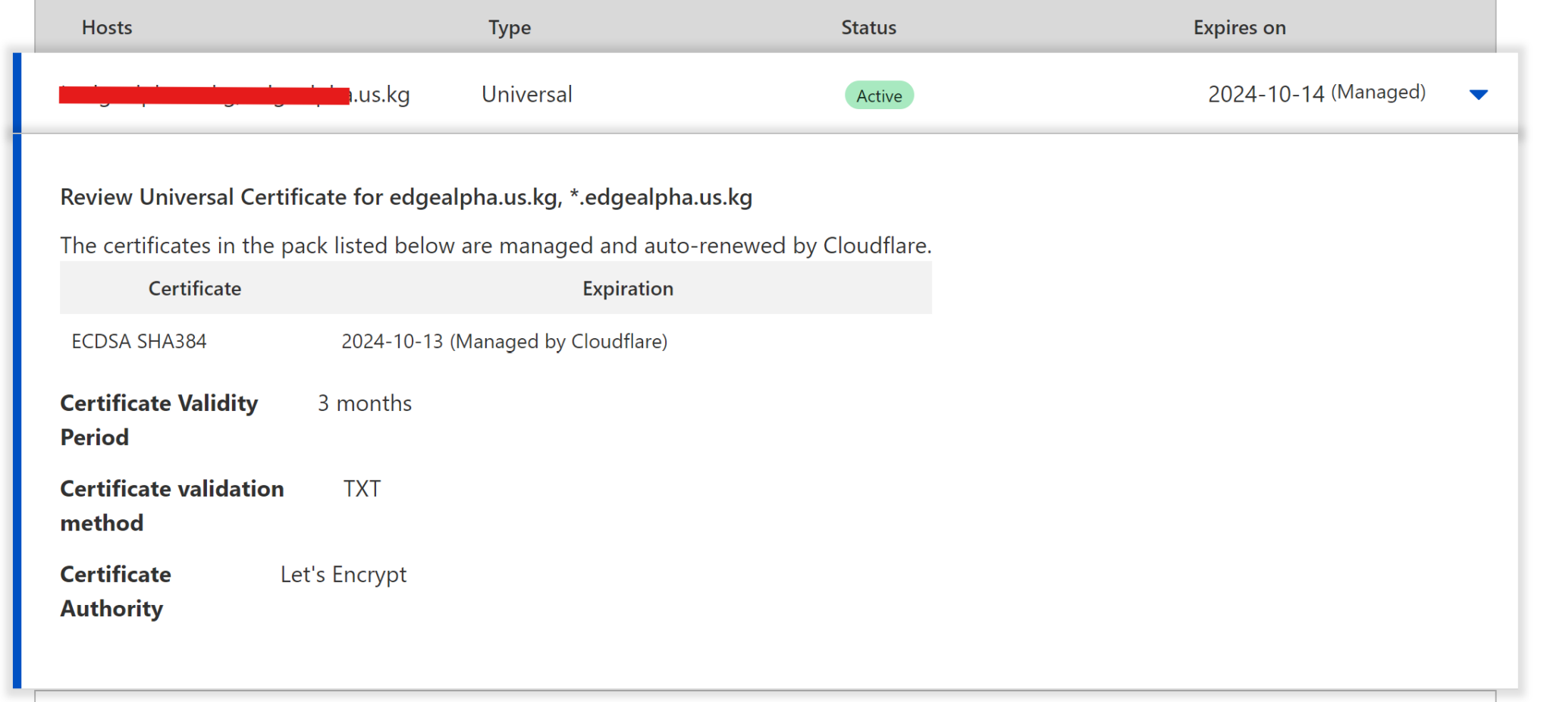Click the Expiration column header
Image resolution: width=1553 pixels, height=702 pixels.
pyautogui.click(x=627, y=288)
